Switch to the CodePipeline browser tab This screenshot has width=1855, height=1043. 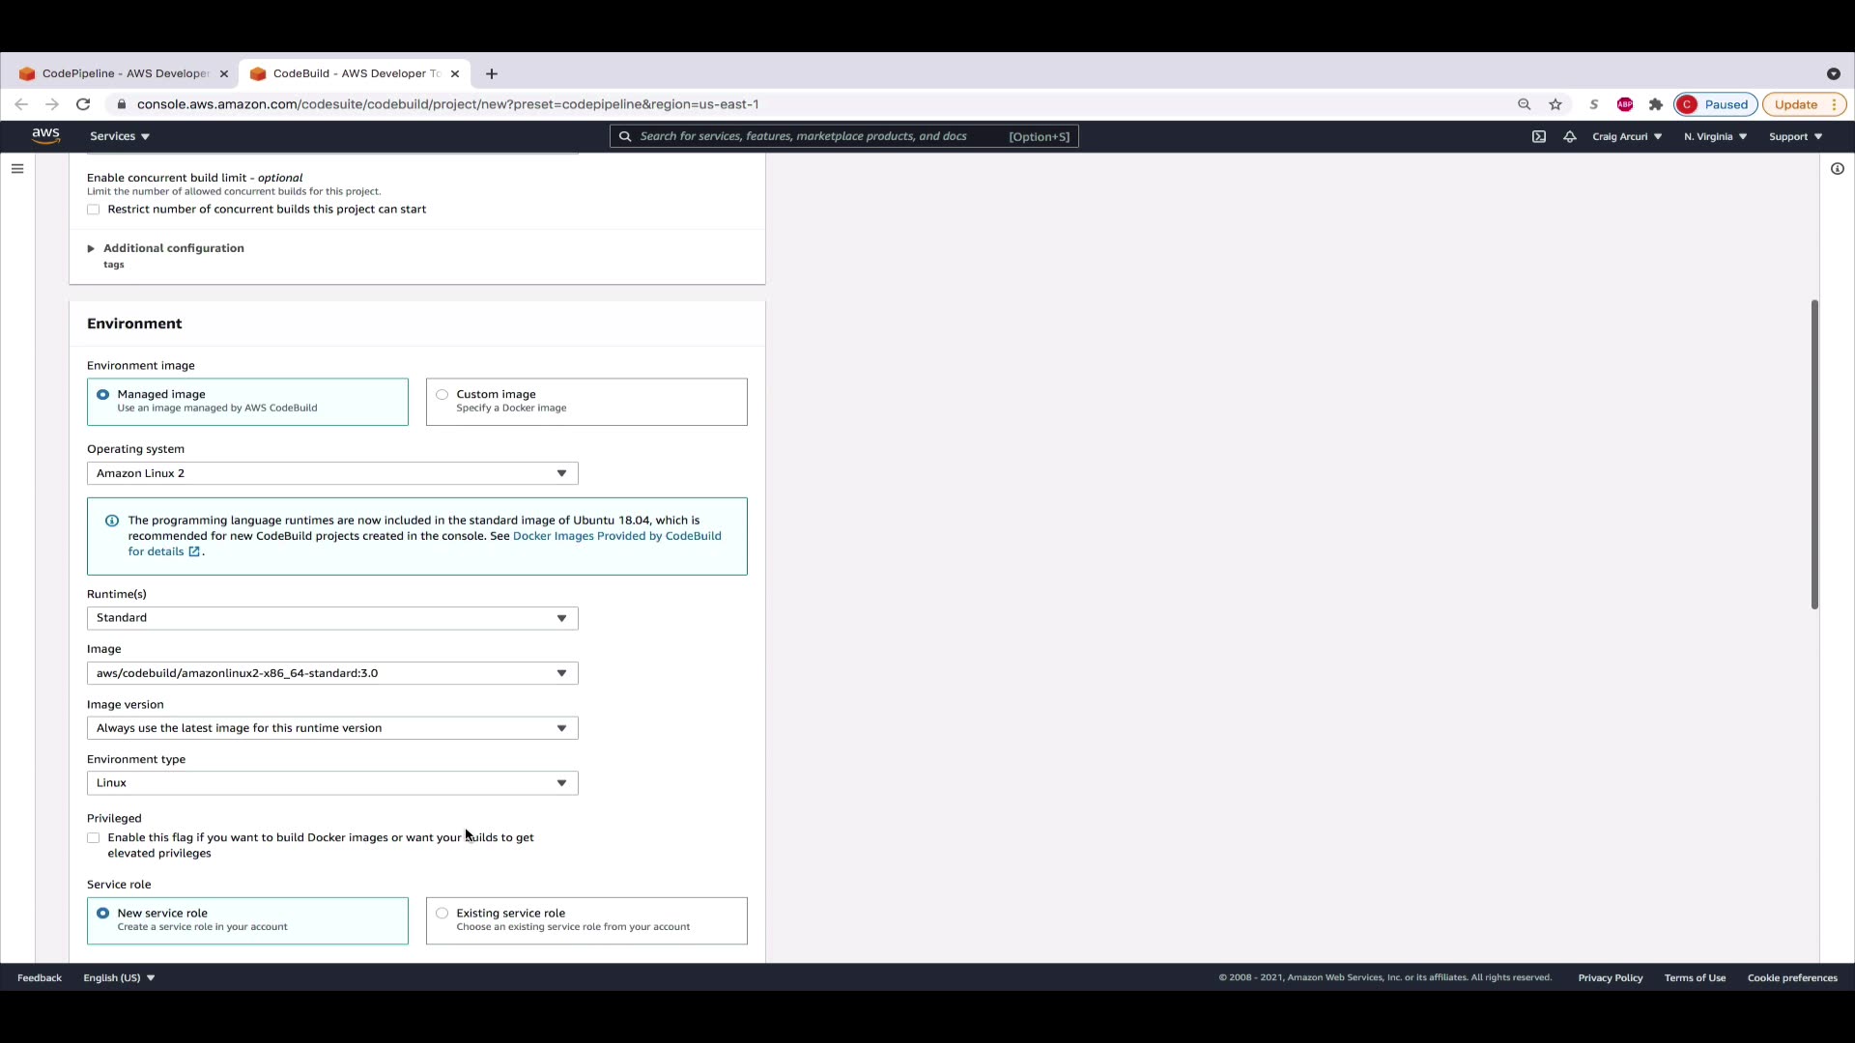point(124,73)
